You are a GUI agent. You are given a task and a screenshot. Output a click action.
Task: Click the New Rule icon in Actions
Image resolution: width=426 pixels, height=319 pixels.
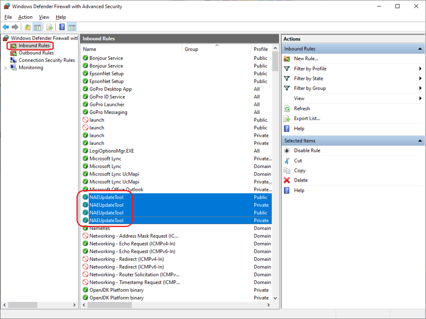(x=287, y=58)
